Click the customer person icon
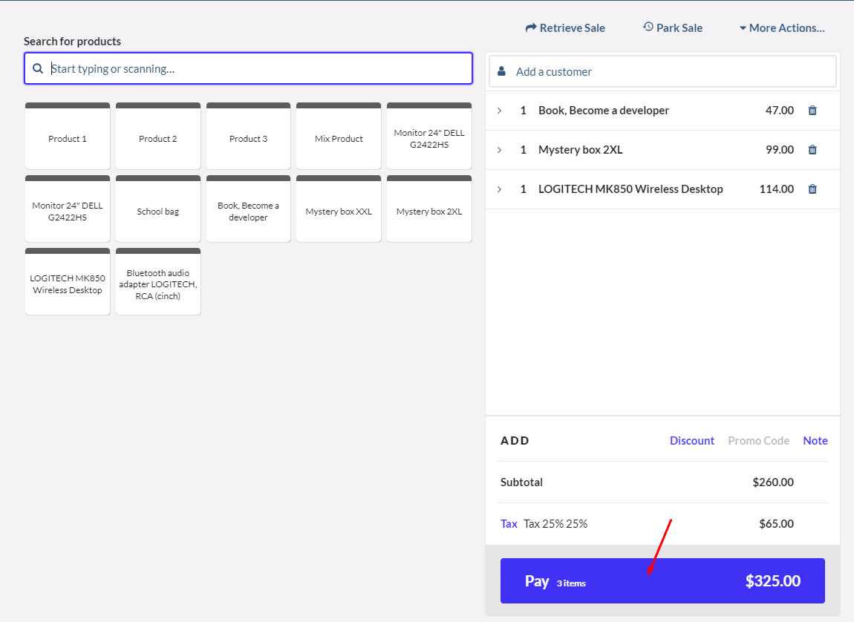The height and width of the screenshot is (622, 854). [x=501, y=72]
